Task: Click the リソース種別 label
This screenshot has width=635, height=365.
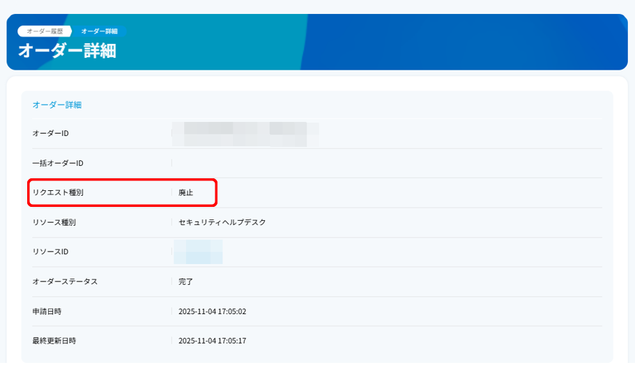Action: pyautogui.click(x=54, y=222)
